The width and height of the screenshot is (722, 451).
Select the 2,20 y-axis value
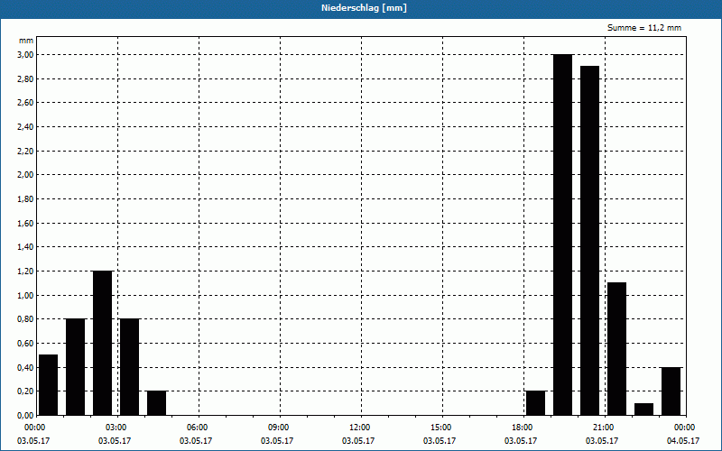25,151
